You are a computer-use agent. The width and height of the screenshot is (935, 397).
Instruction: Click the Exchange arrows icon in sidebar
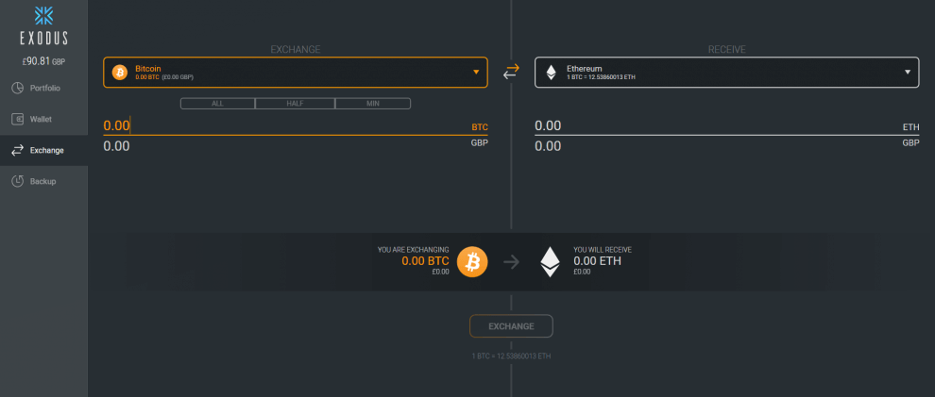[17, 150]
